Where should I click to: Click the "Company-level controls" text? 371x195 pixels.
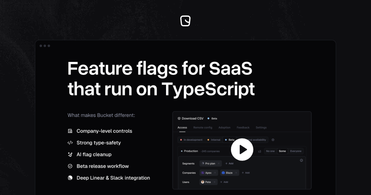(104, 131)
